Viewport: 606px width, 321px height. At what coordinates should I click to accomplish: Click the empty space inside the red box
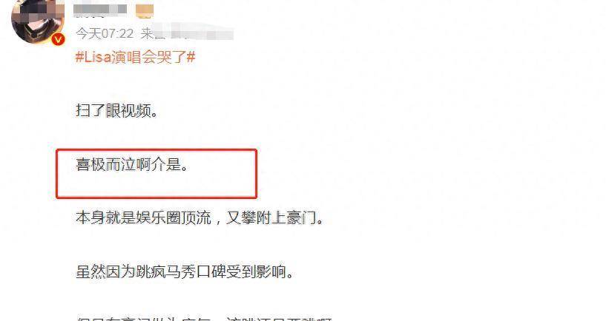pos(157,186)
